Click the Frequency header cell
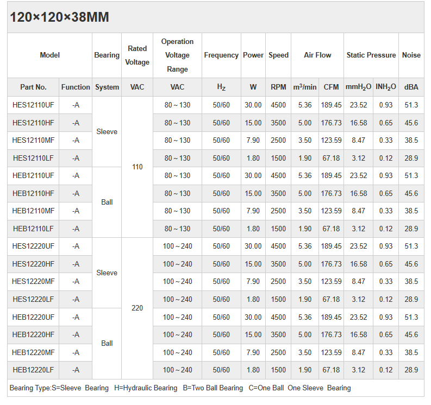Viewport: 431px width, 405px height. tap(221, 55)
